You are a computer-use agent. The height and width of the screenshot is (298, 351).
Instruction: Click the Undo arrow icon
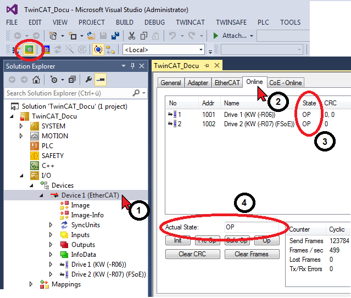tap(172, 35)
